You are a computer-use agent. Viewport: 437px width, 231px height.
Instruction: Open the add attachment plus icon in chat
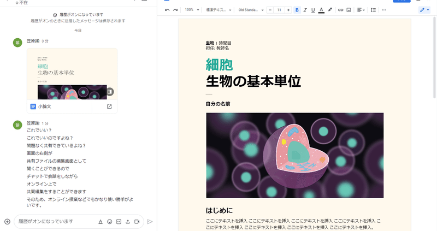(8, 222)
